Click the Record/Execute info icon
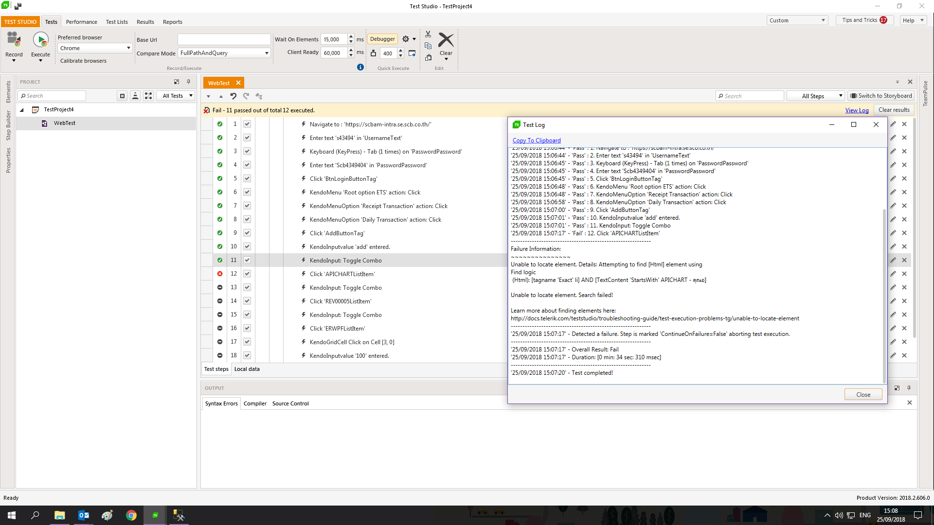 click(x=360, y=67)
